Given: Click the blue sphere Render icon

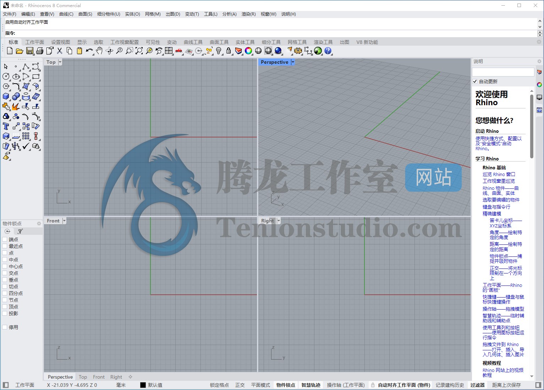Looking at the screenshot, I should coord(278,51).
